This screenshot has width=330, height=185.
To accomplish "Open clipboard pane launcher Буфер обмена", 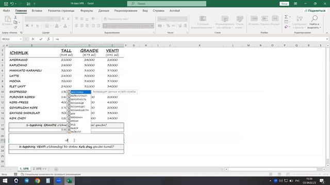I will pyautogui.click(x=21, y=33).
